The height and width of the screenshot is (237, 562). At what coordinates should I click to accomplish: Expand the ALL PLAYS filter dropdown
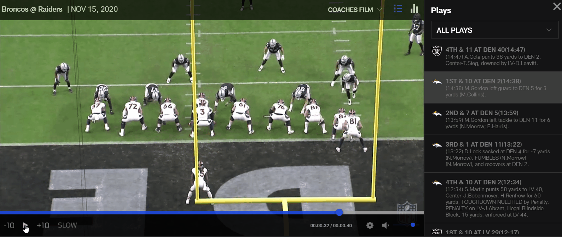495,30
